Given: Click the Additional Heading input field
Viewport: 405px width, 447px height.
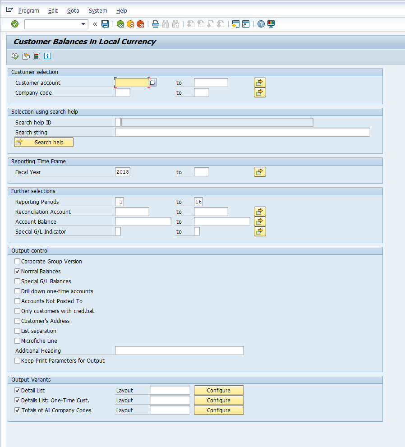Looking at the screenshot, I should point(179,350).
